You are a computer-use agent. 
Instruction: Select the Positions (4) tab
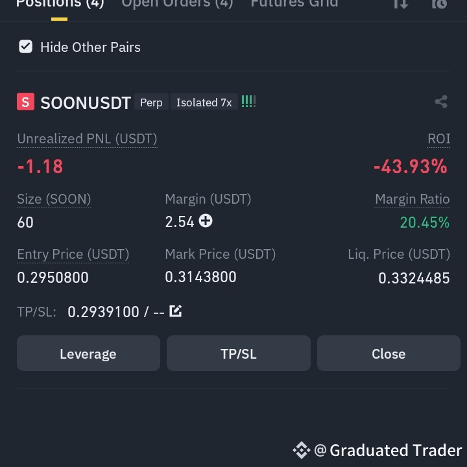point(60,4)
